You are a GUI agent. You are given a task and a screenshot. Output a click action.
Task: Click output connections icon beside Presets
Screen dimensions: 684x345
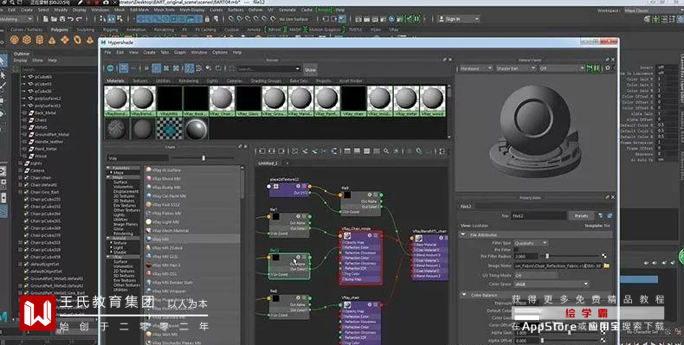pos(610,215)
